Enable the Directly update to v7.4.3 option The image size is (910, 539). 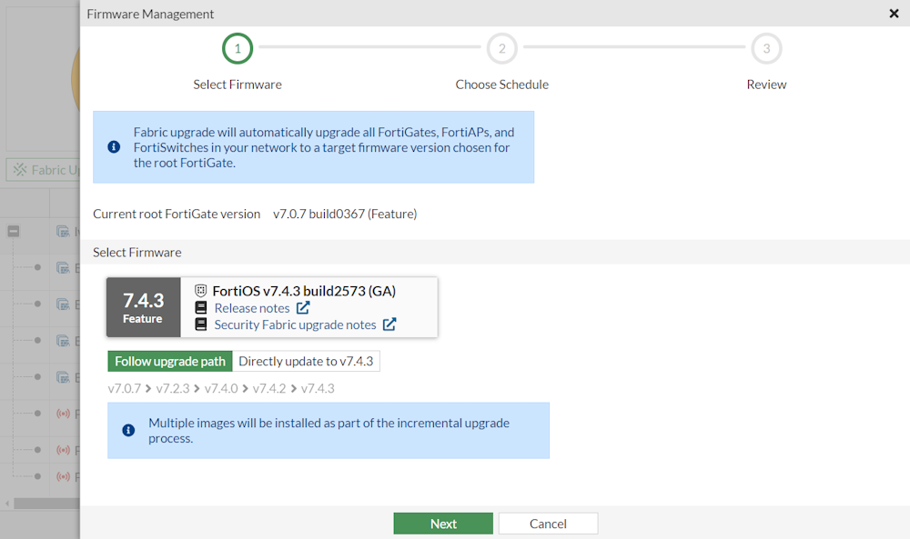[x=307, y=361]
